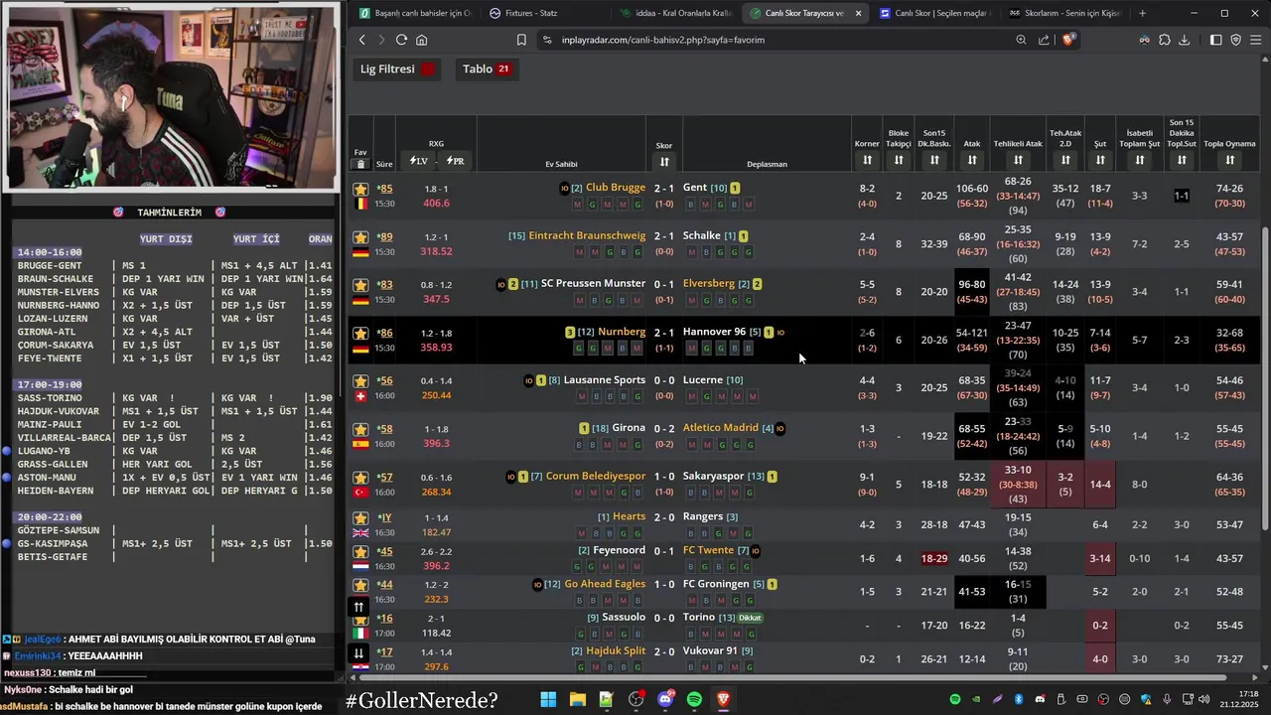Open OBS Studio from the taskbar
The image size is (1271, 715).
pos(636,700)
